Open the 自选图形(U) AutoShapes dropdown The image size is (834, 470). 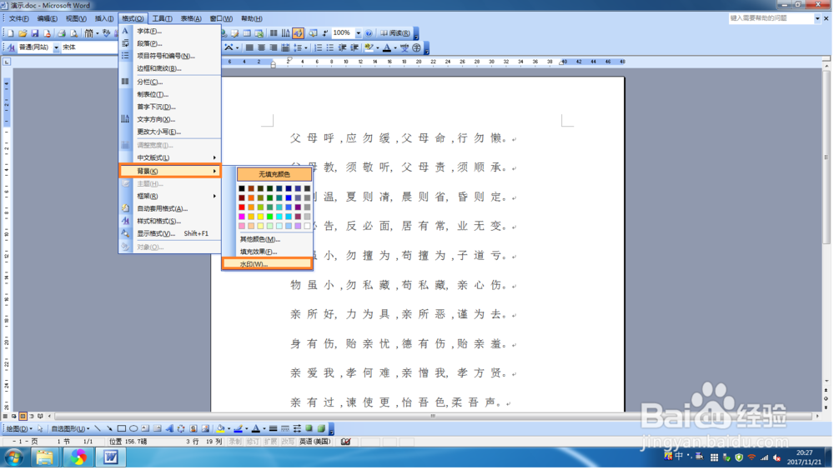coord(70,429)
